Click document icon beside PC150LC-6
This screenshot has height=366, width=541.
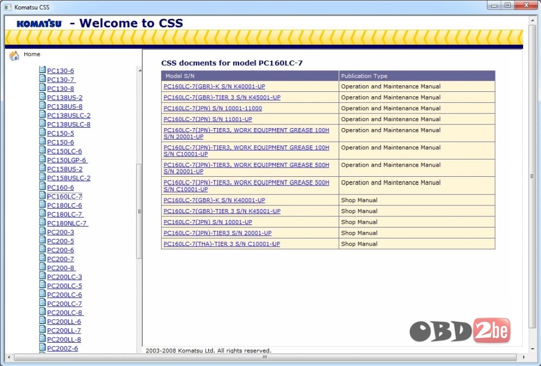click(x=42, y=150)
